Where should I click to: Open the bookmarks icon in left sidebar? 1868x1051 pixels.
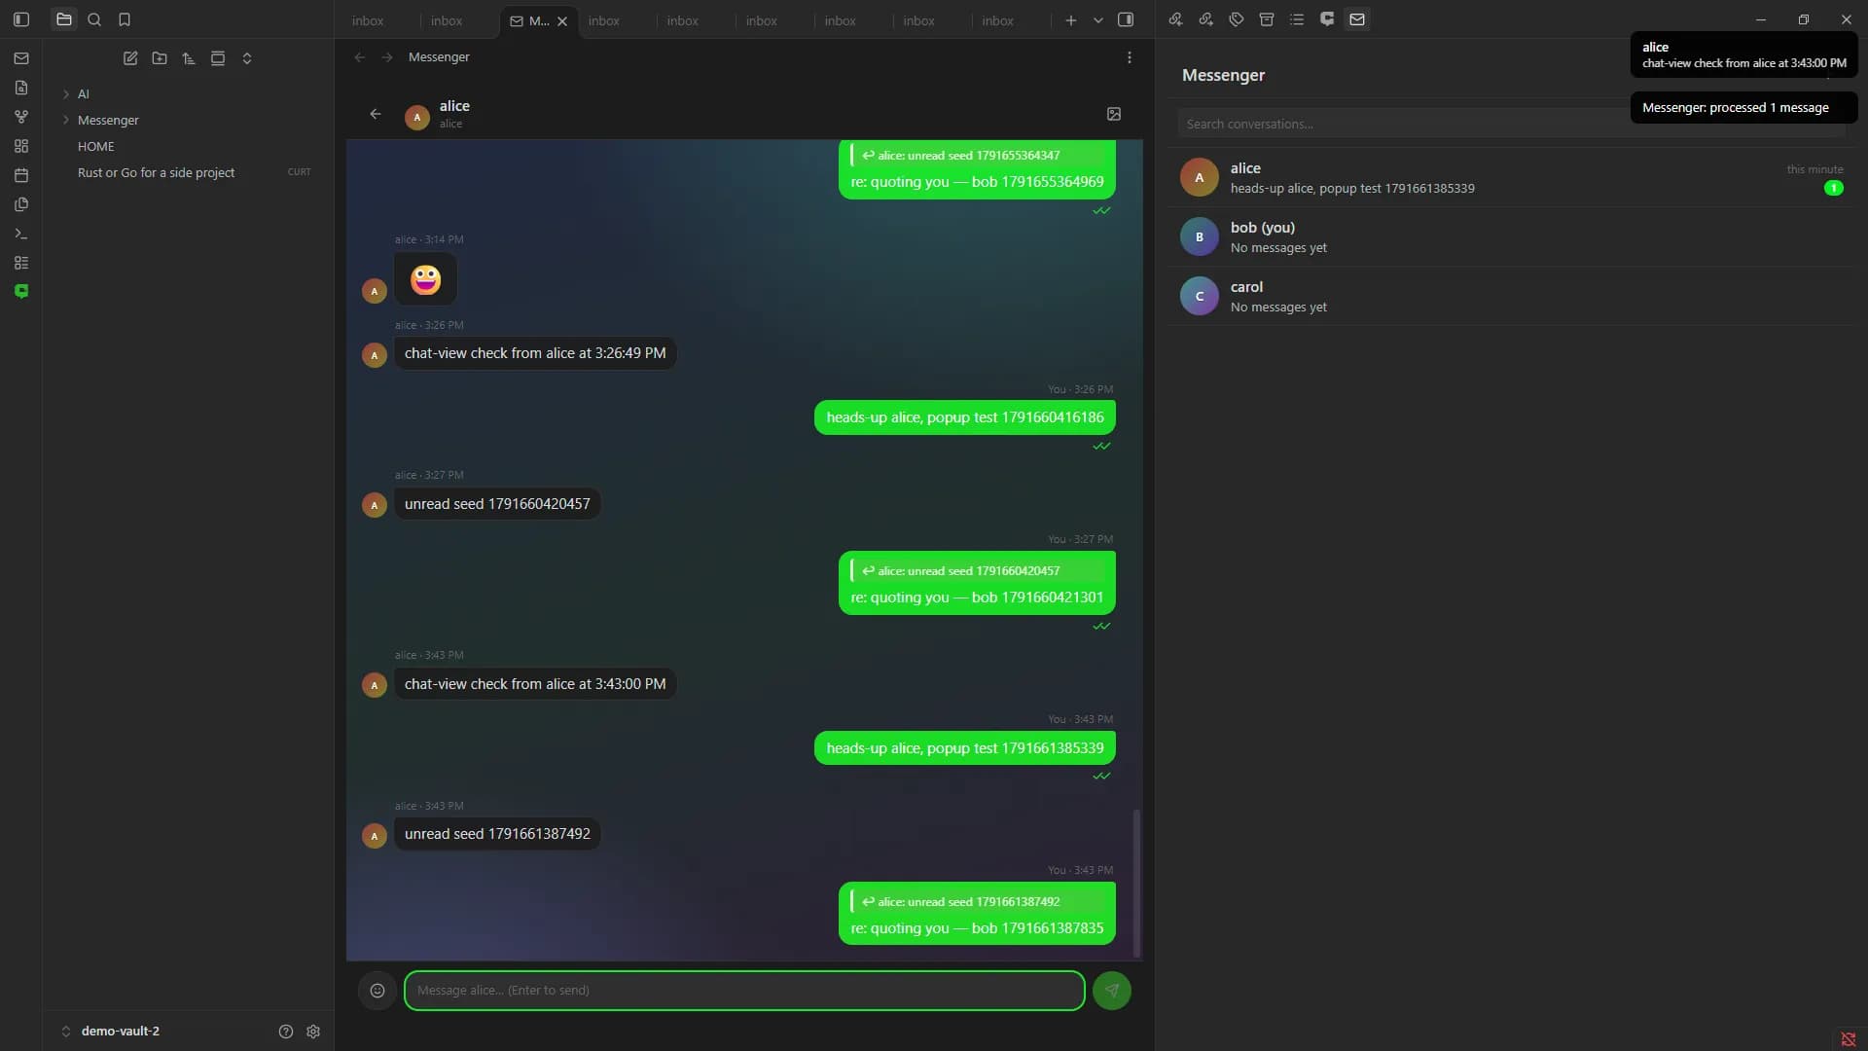(x=125, y=19)
